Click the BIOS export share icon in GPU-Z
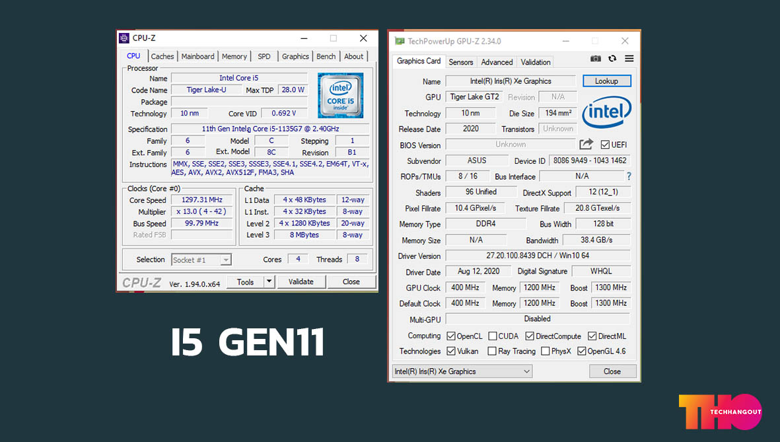 [586, 144]
